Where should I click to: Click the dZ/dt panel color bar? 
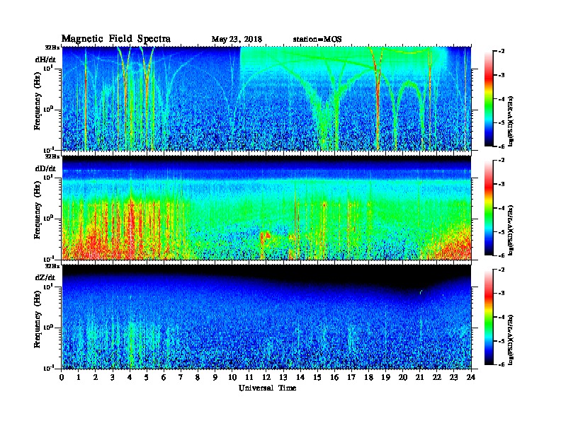point(489,317)
